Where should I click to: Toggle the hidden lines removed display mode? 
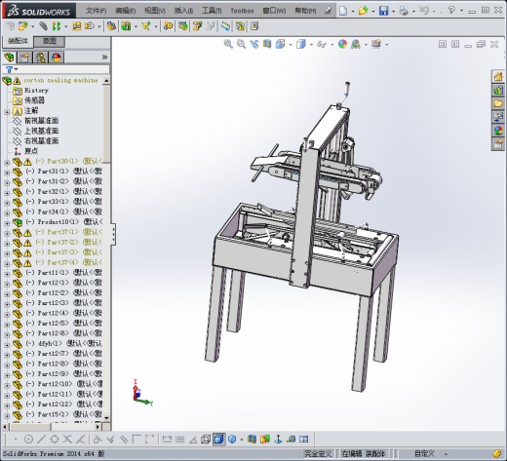tap(206, 440)
